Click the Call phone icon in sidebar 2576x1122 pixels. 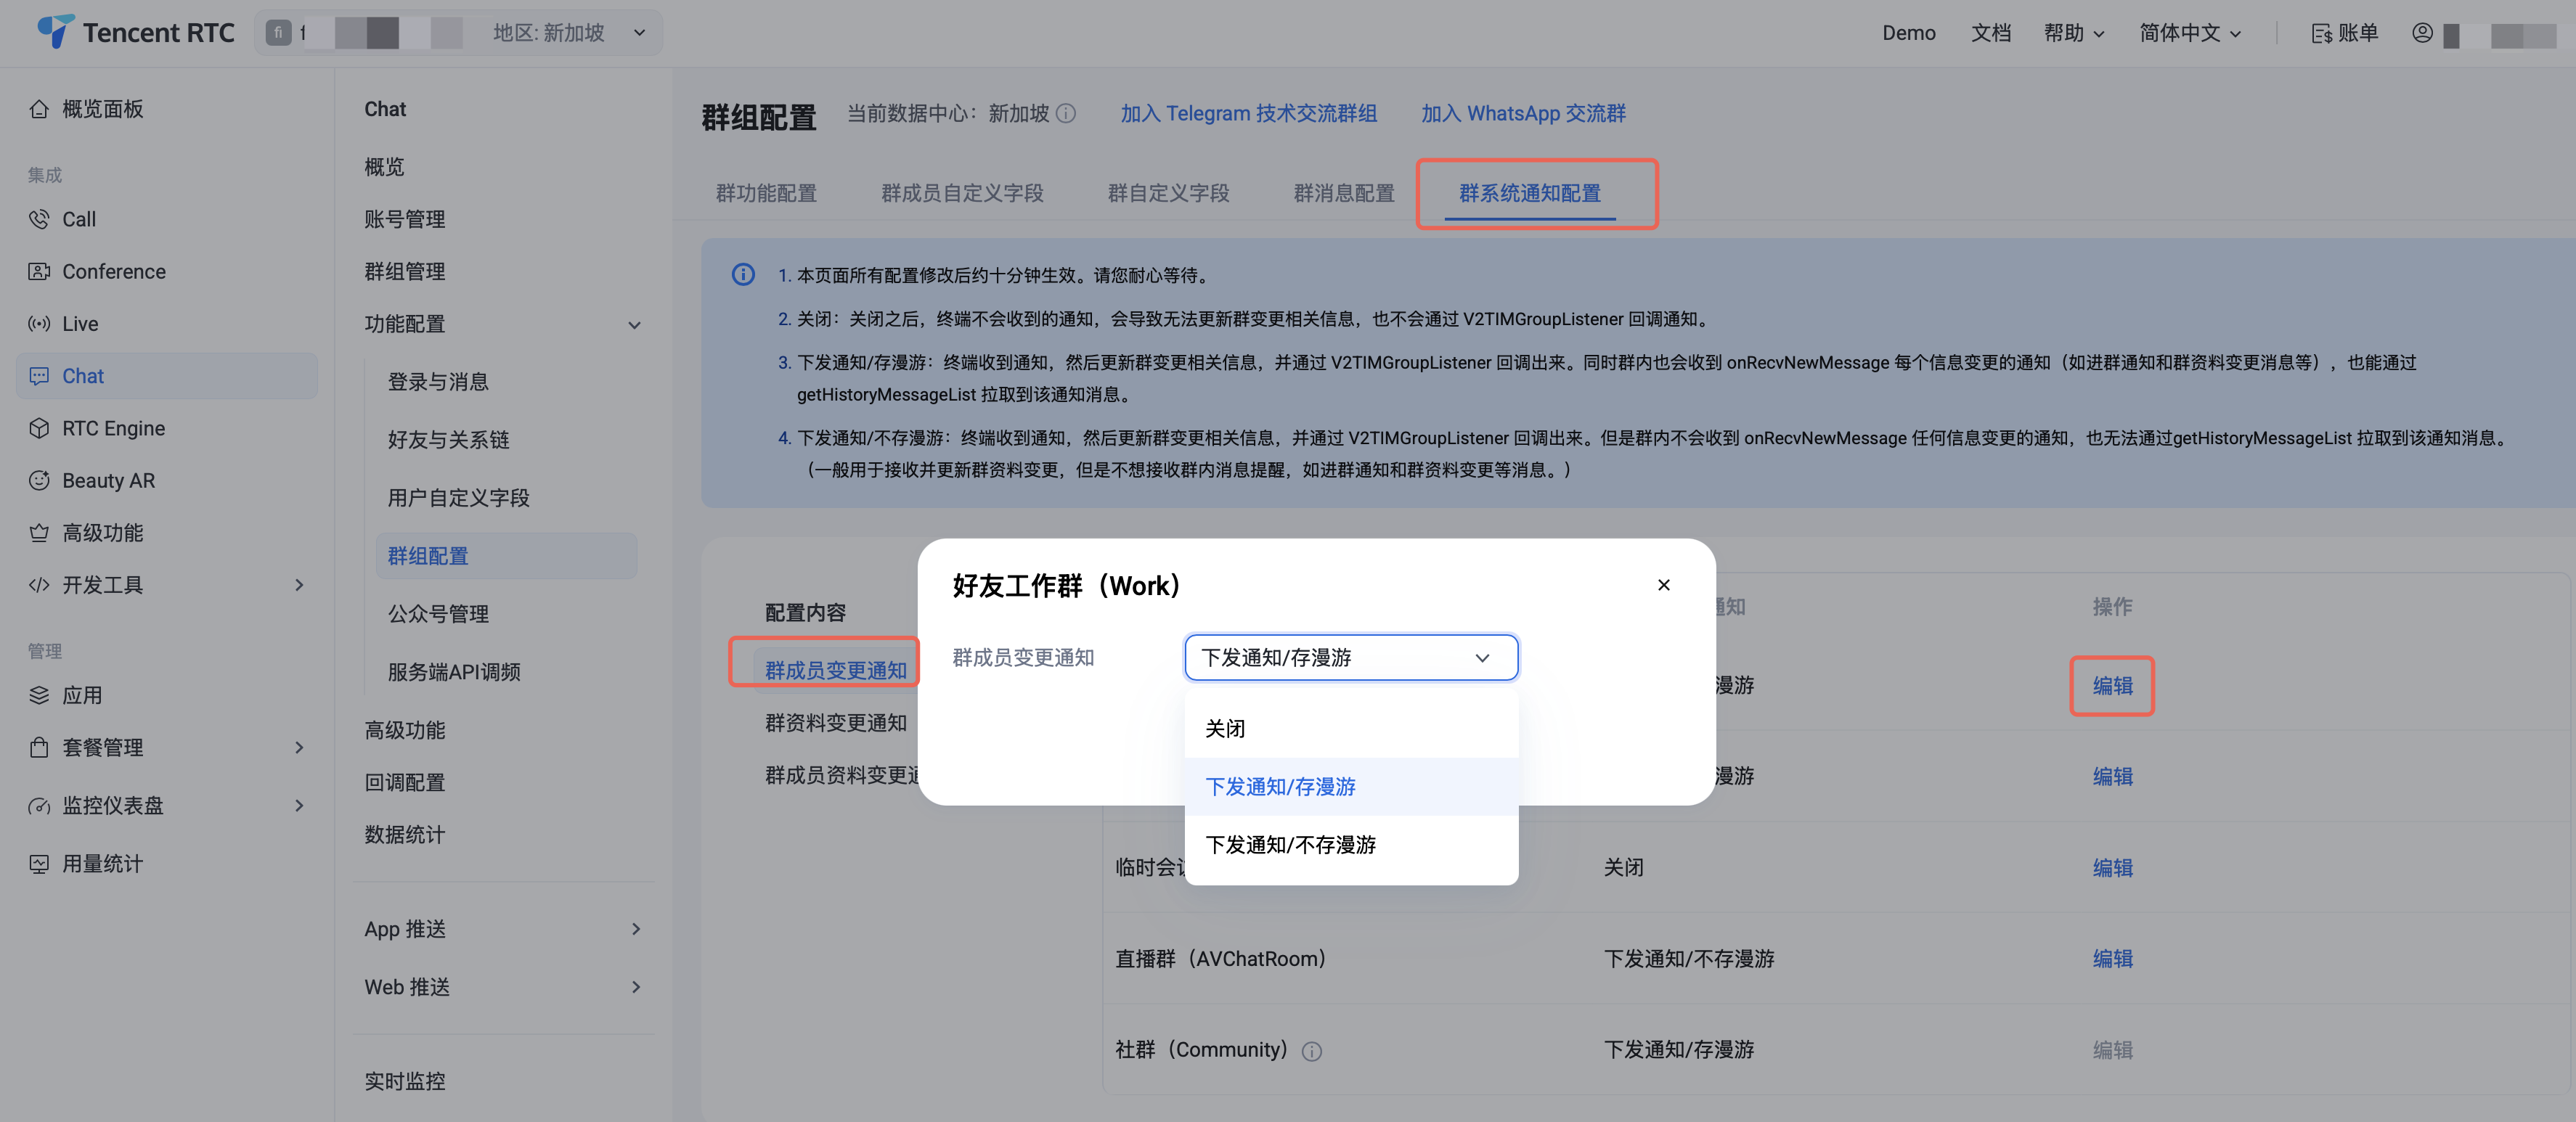coord(39,219)
